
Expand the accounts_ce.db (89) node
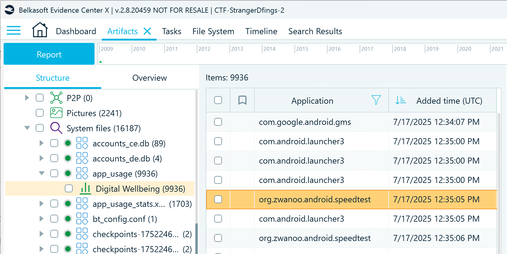(x=41, y=143)
